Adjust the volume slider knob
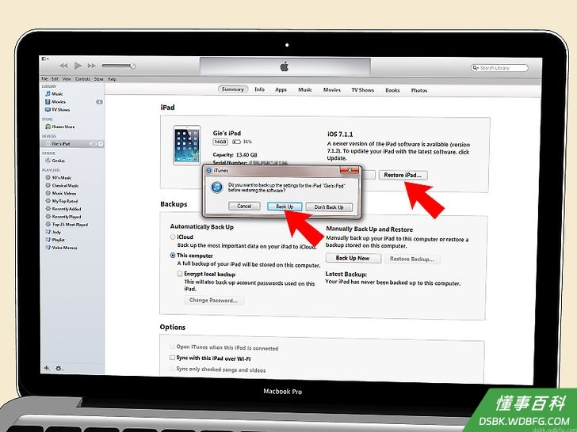 (x=132, y=66)
